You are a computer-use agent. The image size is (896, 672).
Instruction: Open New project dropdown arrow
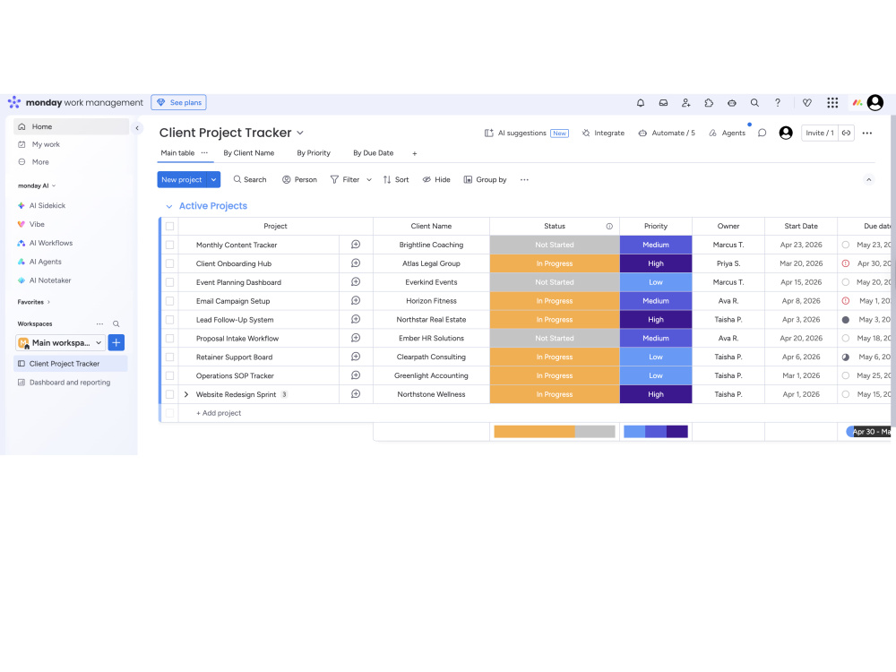point(214,180)
